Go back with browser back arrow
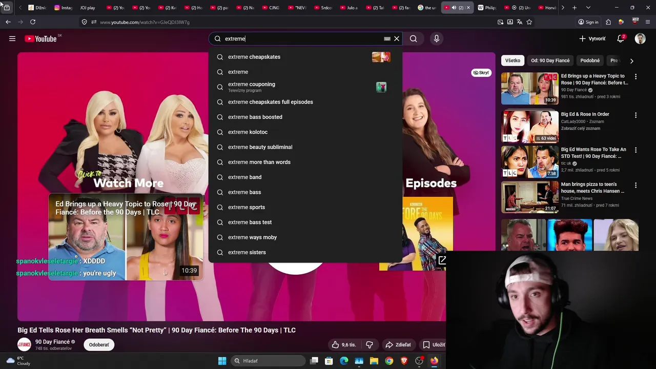656x369 pixels. coord(8,22)
